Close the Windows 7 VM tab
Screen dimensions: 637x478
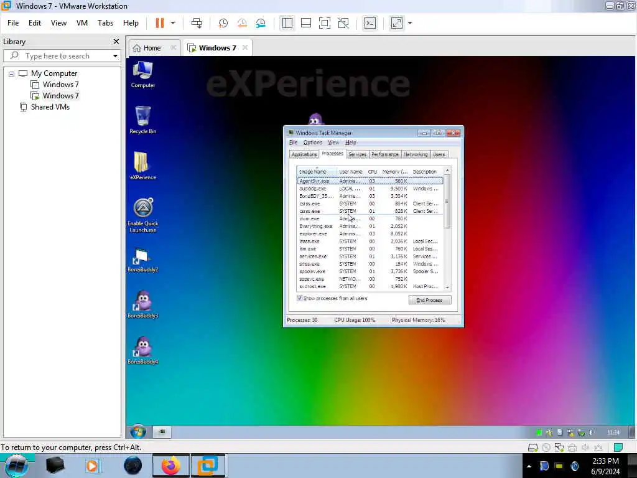(245, 47)
